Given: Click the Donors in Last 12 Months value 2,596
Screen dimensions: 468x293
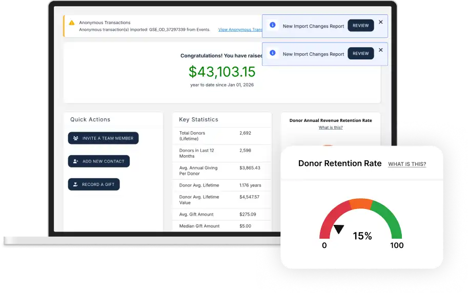Looking at the screenshot, I should click(246, 151).
